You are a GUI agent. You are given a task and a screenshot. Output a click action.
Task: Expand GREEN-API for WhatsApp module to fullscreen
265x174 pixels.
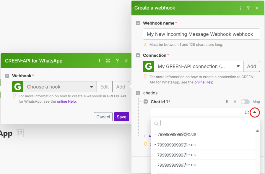tap(108, 61)
